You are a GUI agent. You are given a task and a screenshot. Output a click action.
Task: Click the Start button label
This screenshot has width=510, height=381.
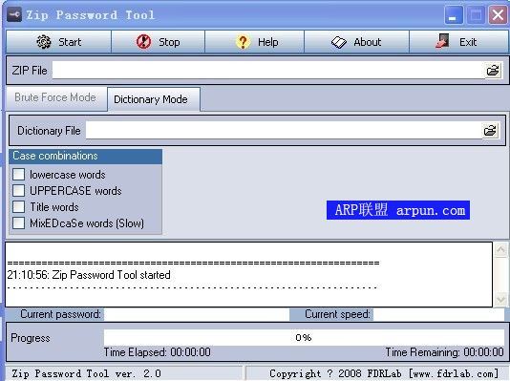click(70, 42)
